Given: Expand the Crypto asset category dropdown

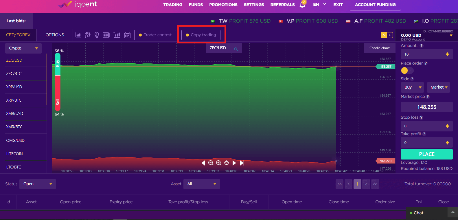Looking at the screenshot, I should pyautogui.click(x=23, y=48).
